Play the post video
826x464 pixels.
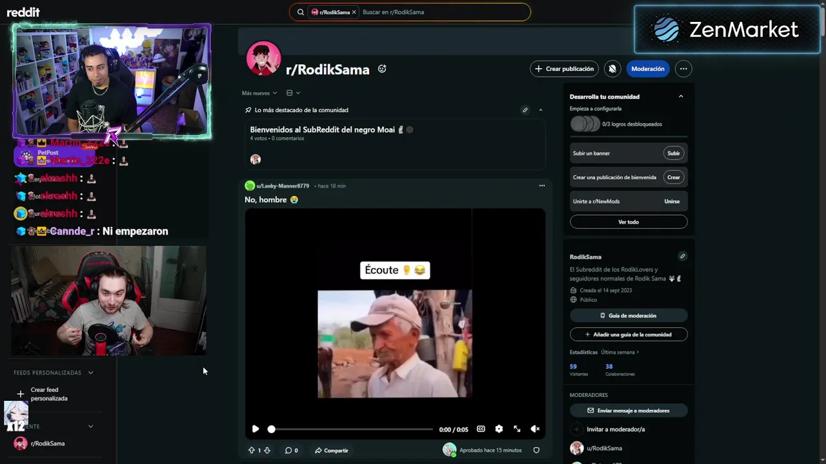[256, 429]
